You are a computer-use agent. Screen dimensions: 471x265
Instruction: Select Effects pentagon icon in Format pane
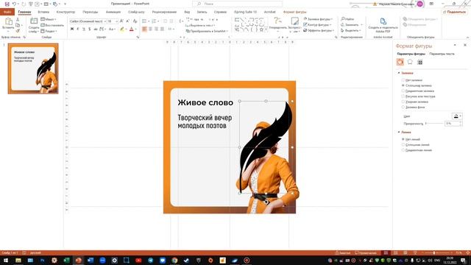click(410, 62)
